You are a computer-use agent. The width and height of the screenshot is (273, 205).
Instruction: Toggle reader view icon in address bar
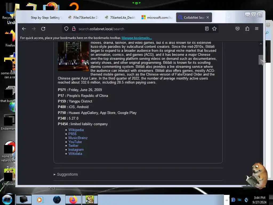[x=207, y=29]
